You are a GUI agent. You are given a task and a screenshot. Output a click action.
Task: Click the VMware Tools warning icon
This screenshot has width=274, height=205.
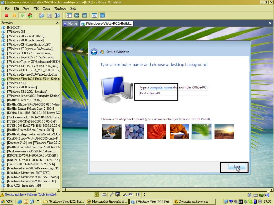click(x=2, y=195)
